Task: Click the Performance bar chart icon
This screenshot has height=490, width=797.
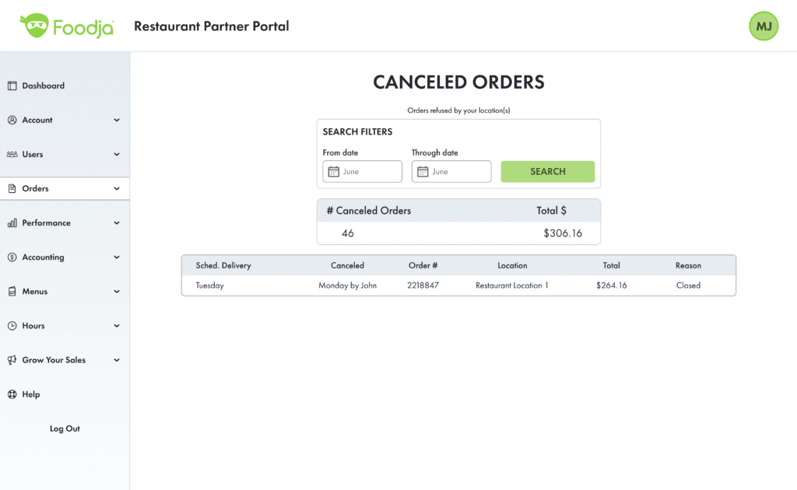Action: (12, 223)
